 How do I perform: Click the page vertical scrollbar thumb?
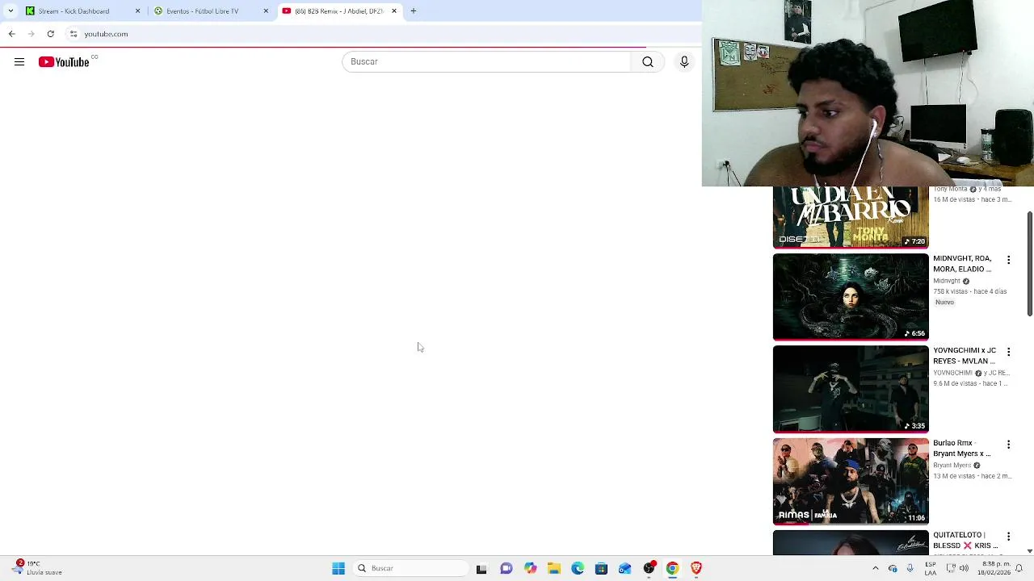[x=1029, y=264]
